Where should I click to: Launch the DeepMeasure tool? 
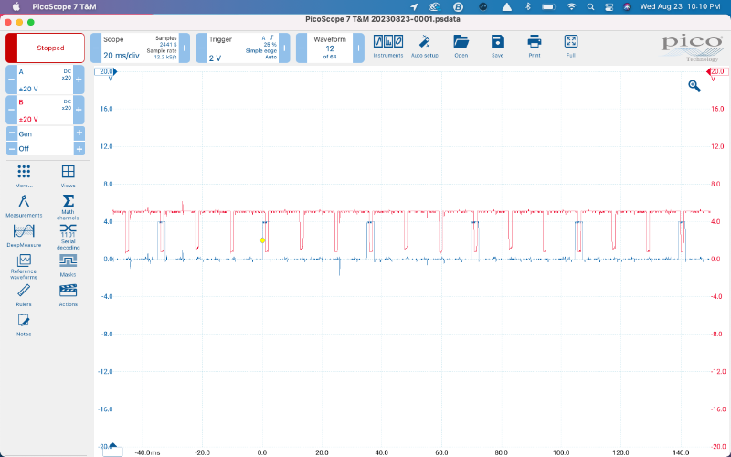pyautogui.click(x=24, y=235)
